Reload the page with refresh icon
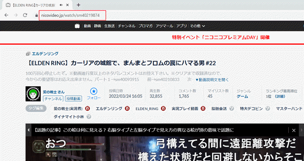 click(25, 15)
